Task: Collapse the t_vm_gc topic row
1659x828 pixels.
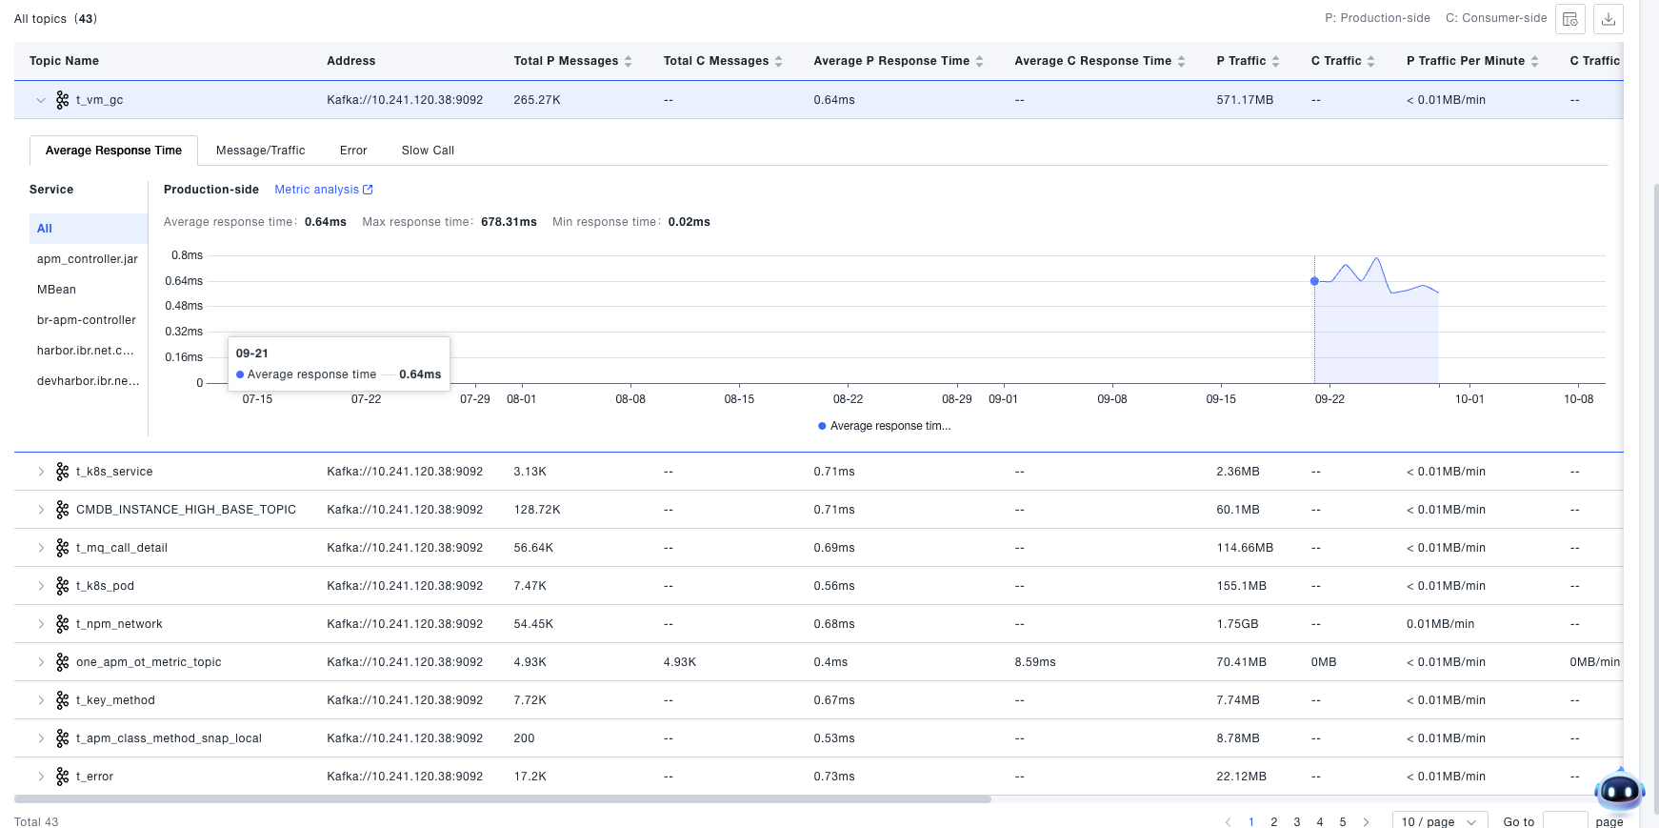Action: 41,100
